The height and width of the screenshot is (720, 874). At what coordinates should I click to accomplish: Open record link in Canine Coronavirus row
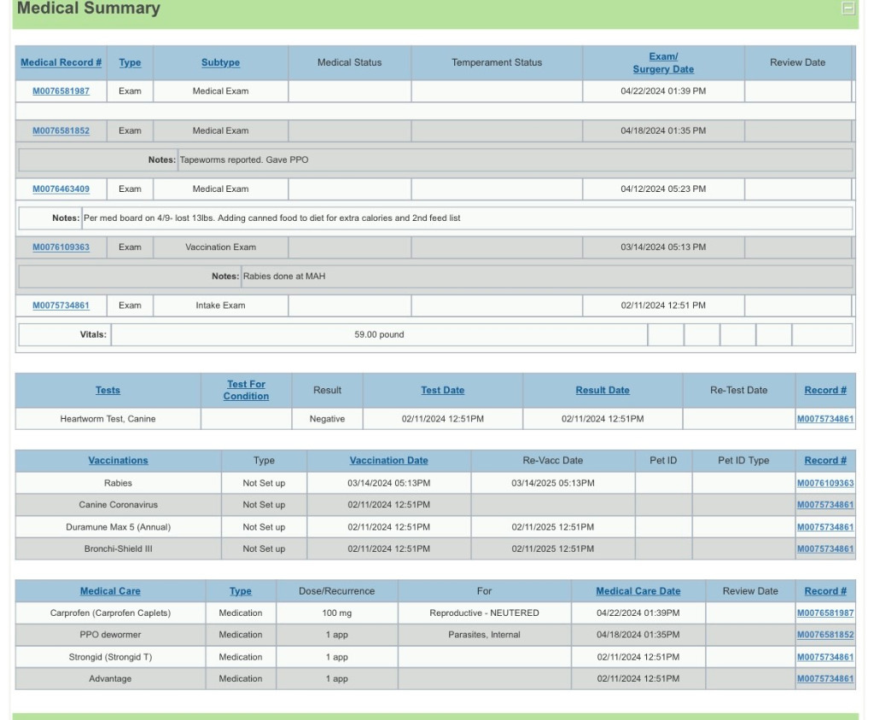(x=825, y=505)
